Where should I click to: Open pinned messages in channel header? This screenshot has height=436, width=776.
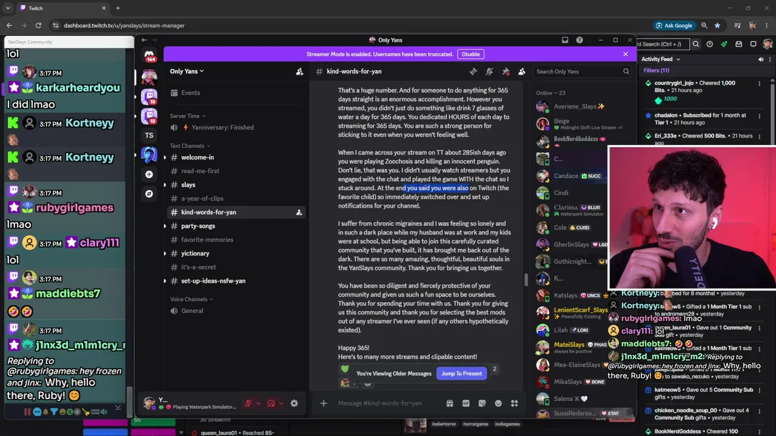pyautogui.click(x=506, y=71)
